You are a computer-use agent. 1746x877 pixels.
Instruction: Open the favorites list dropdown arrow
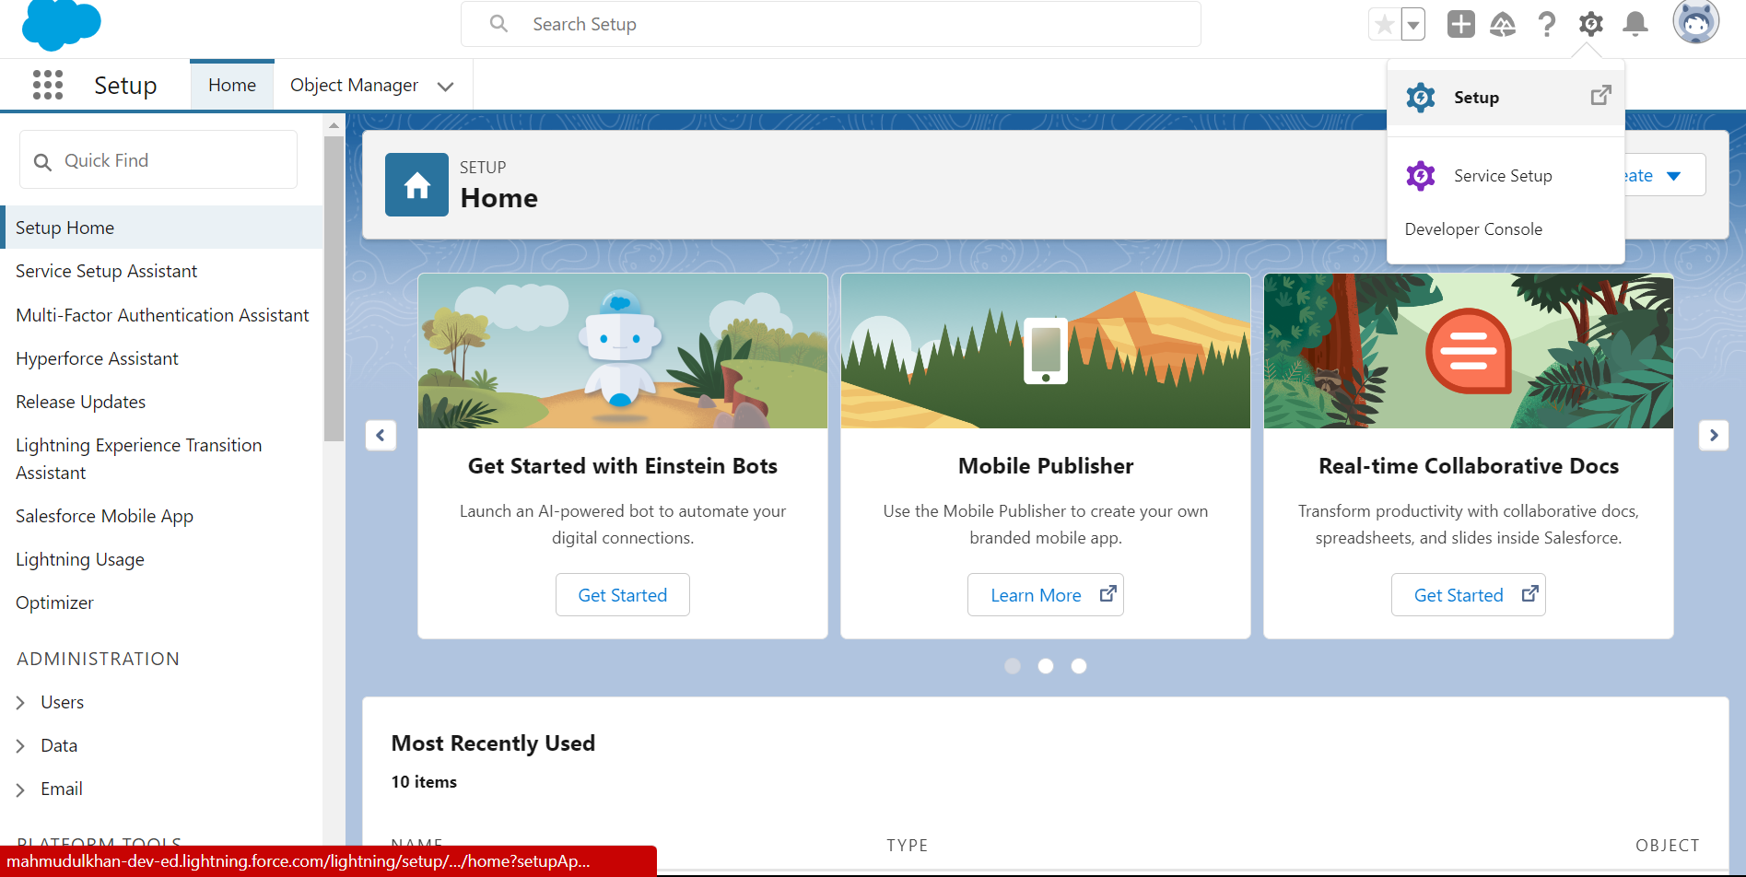1413,24
